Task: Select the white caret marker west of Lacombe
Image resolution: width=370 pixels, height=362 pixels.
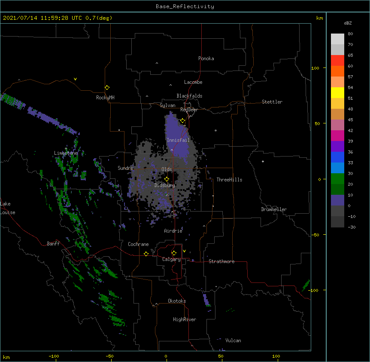Action: point(170,85)
